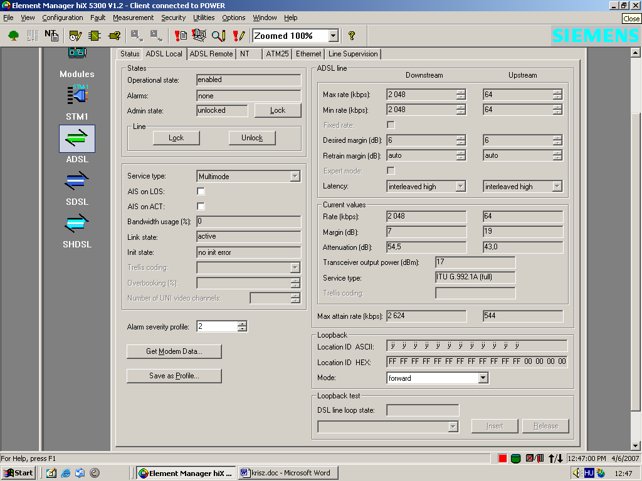
Task: Click the red exclamation with pencil icon
Action: coord(238,36)
